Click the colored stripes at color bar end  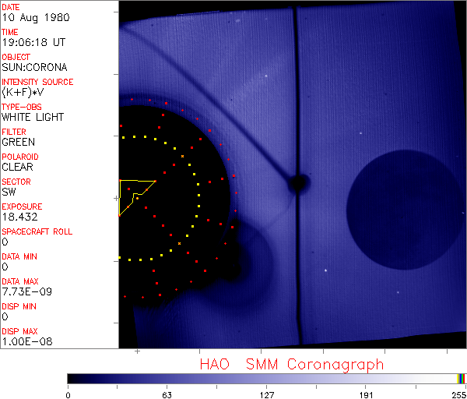coord(461,379)
